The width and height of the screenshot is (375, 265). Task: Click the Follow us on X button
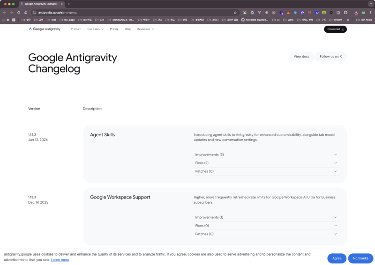[x=331, y=56]
